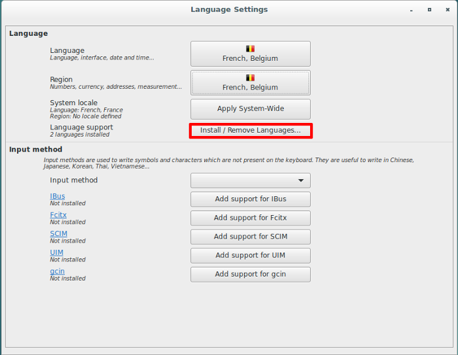Click Add support for UIM

pyautogui.click(x=251, y=256)
